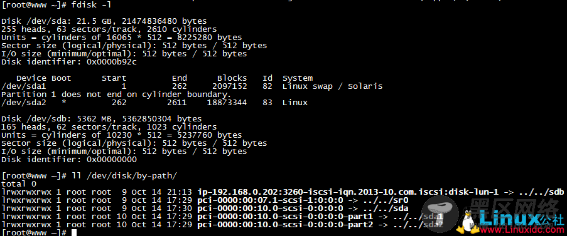Image resolution: width=567 pixels, height=236 pixels.
Task: Select 'ip-192.168.0.202:3260-iscsi-iqn.2013-10.com.iscsi:disk-lun-1' entry
Action: (x=348, y=192)
